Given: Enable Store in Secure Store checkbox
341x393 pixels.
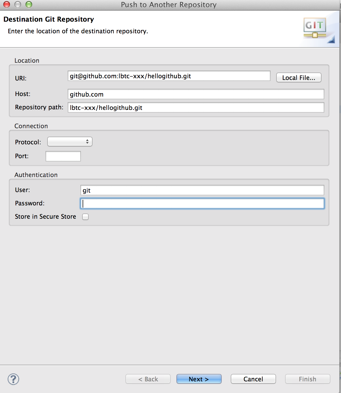Looking at the screenshot, I should pos(85,217).
